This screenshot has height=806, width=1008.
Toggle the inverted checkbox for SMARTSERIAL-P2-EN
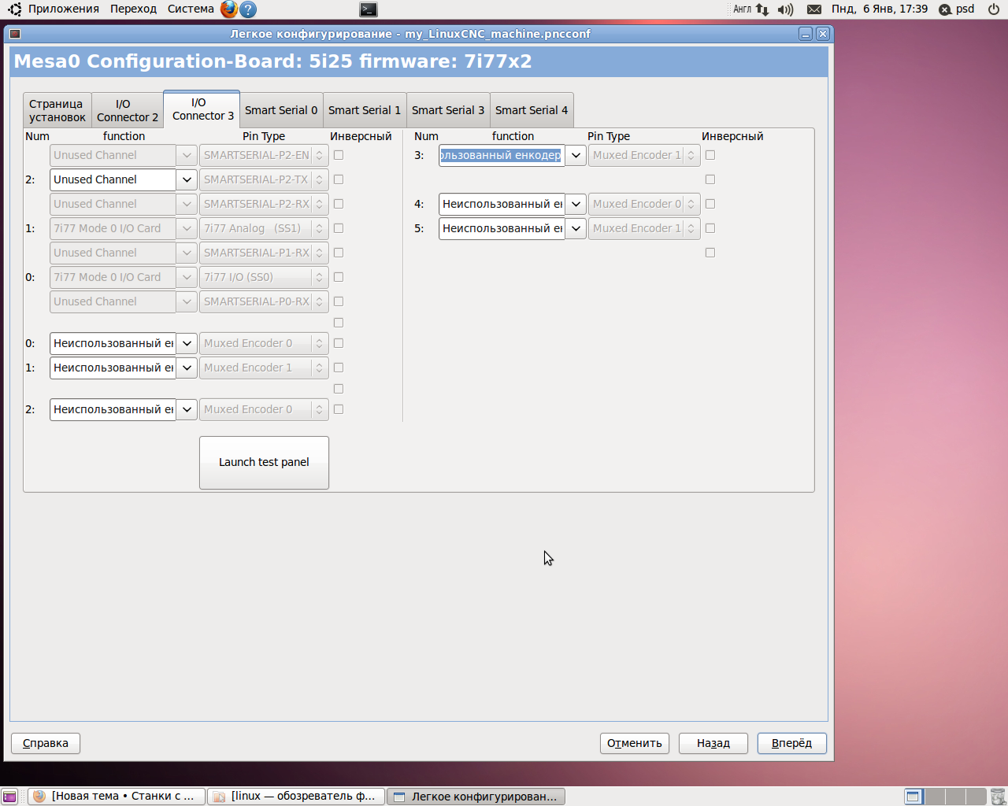coord(339,155)
